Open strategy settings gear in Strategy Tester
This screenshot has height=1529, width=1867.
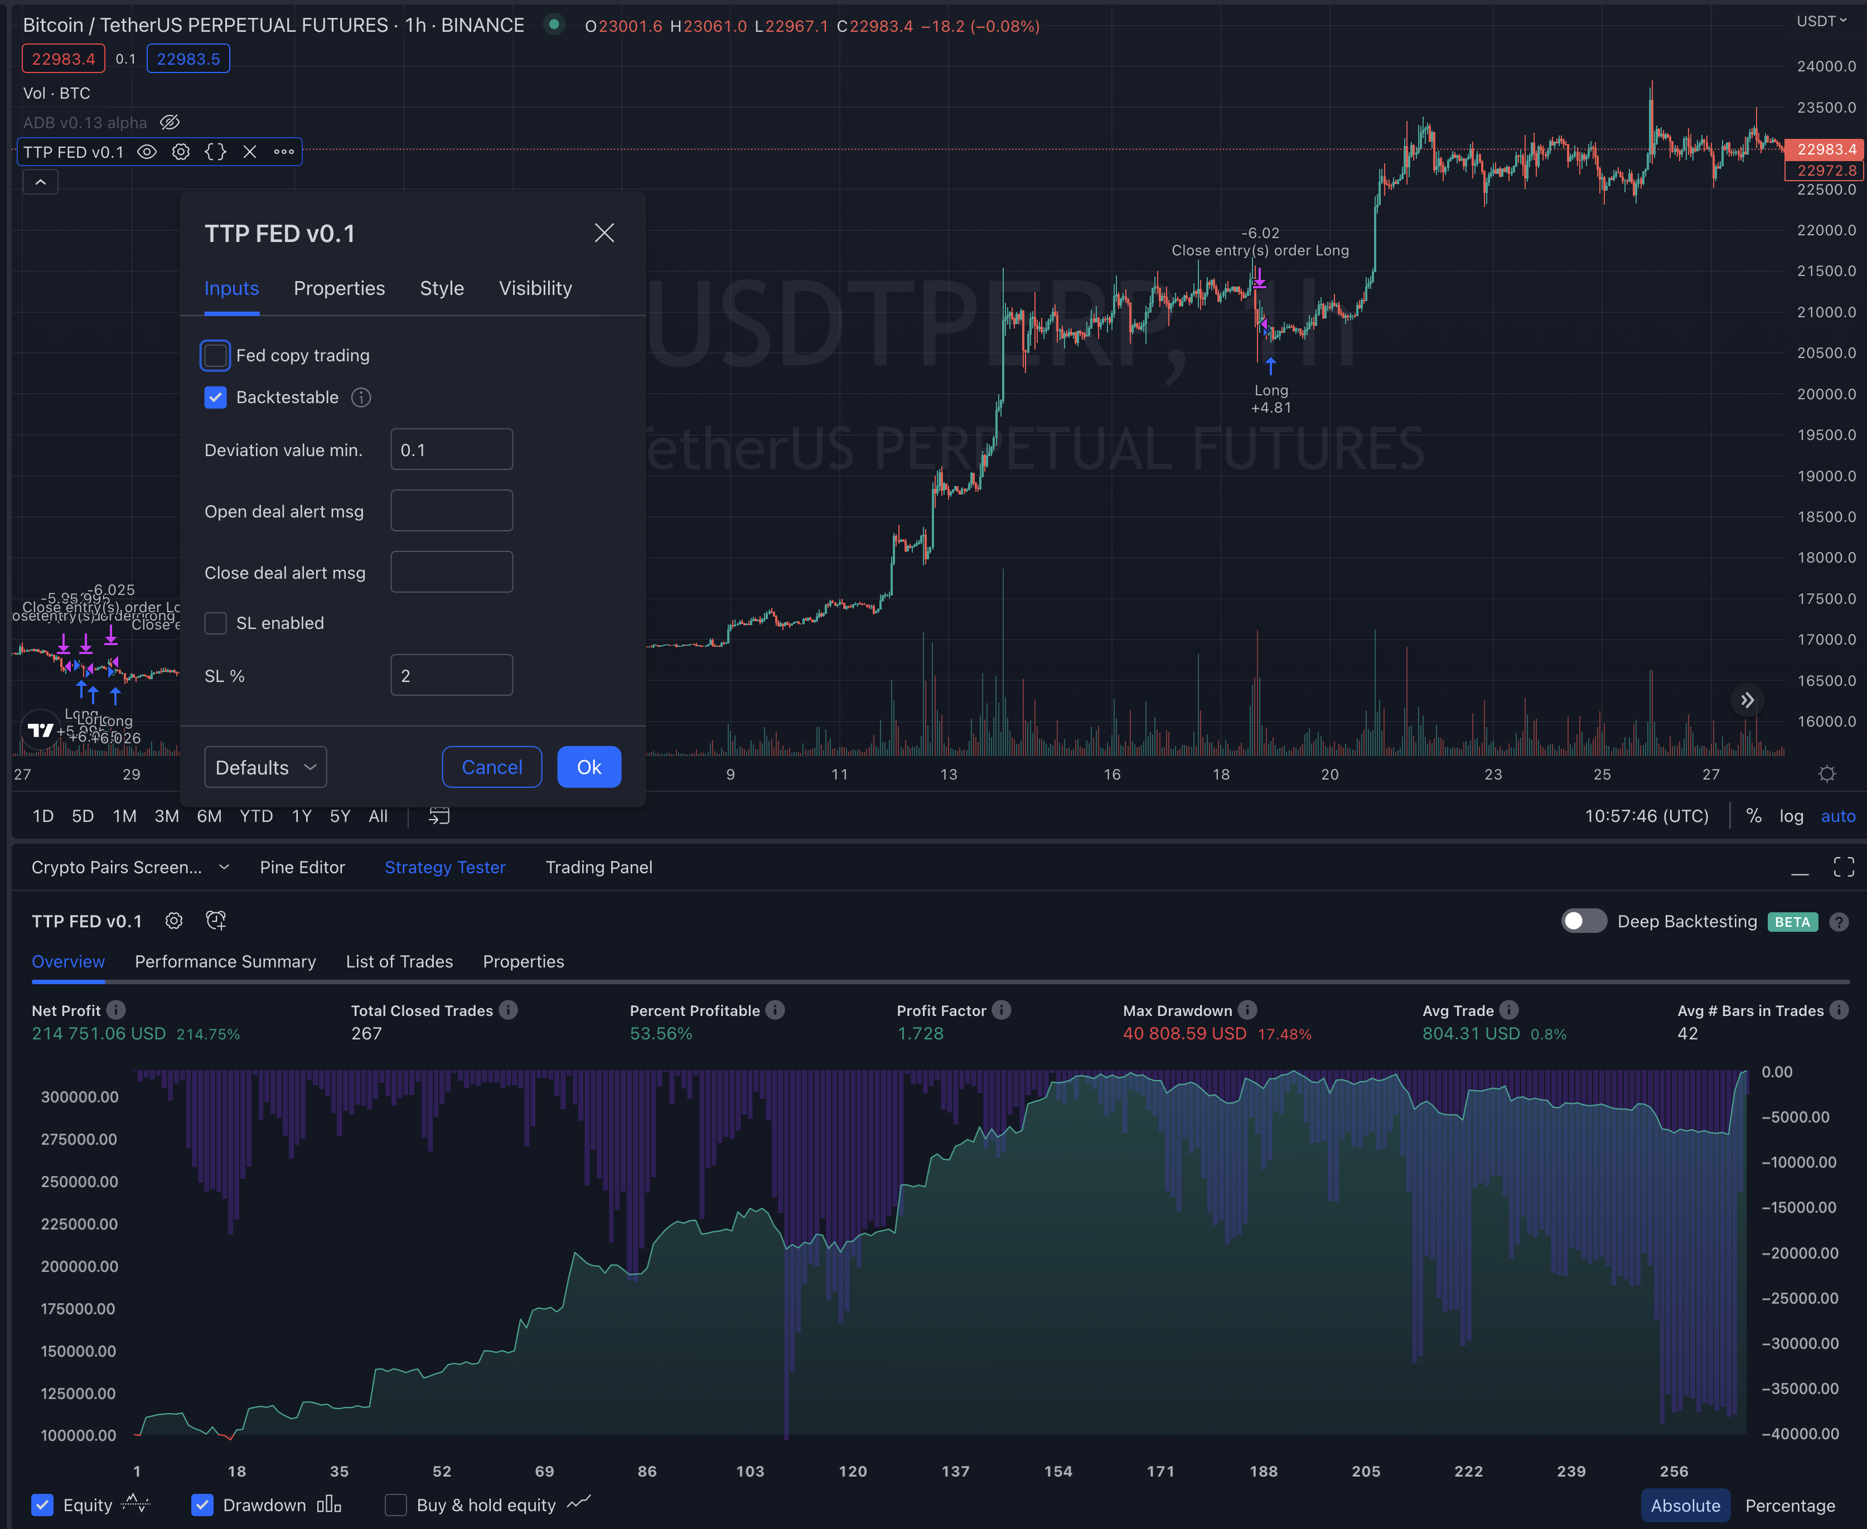click(175, 921)
